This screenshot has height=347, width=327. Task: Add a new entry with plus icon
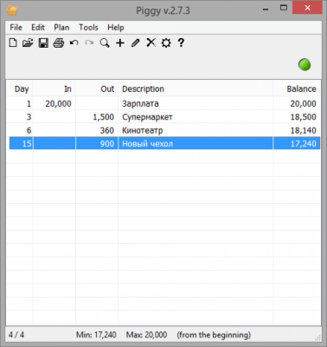point(120,43)
